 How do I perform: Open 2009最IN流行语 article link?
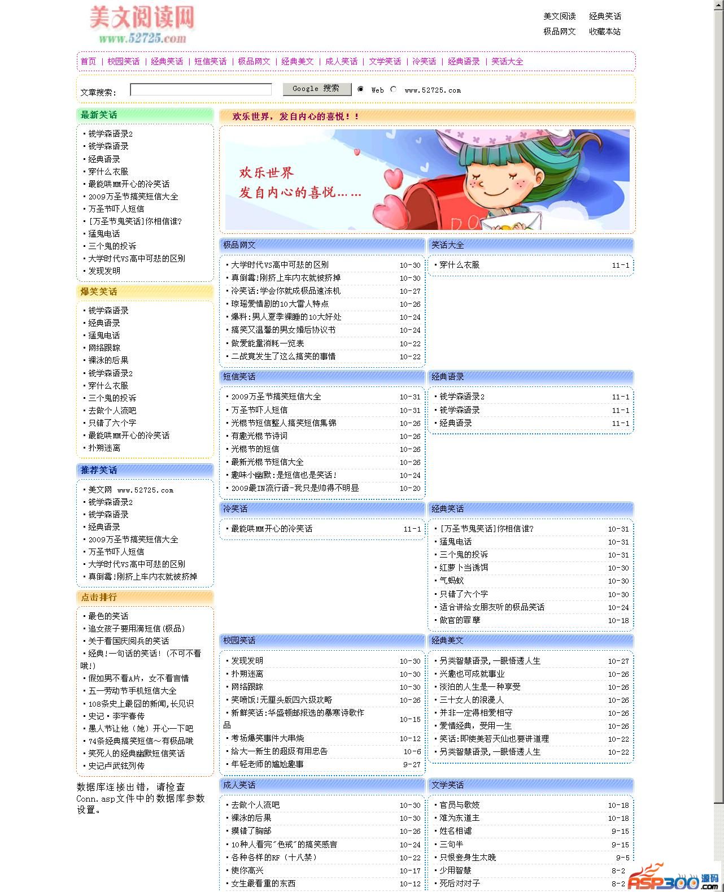coord(295,488)
